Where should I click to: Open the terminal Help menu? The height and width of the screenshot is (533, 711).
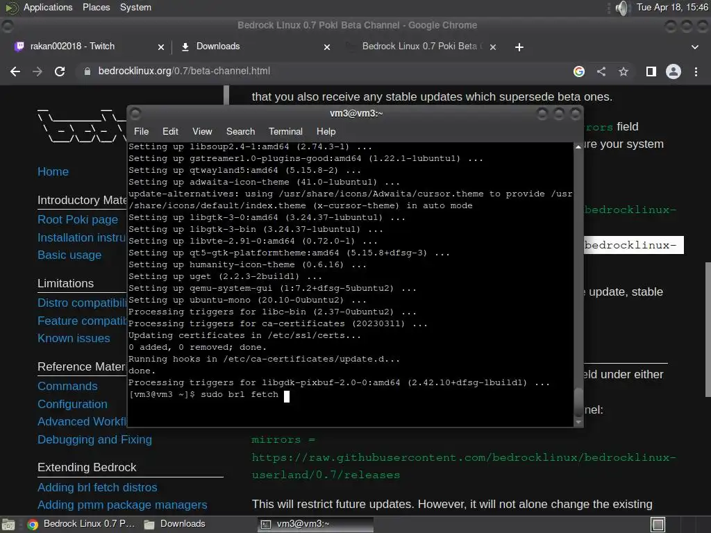(x=326, y=131)
